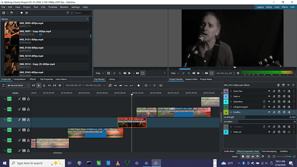
Task: Select the IMG_9721-60fps.mp4 clip on track V12
Action: pyautogui.click(x=132, y=123)
